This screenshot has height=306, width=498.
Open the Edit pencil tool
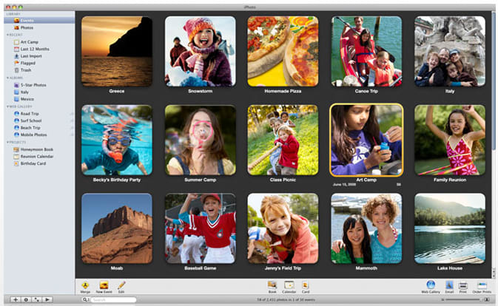(121, 285)
